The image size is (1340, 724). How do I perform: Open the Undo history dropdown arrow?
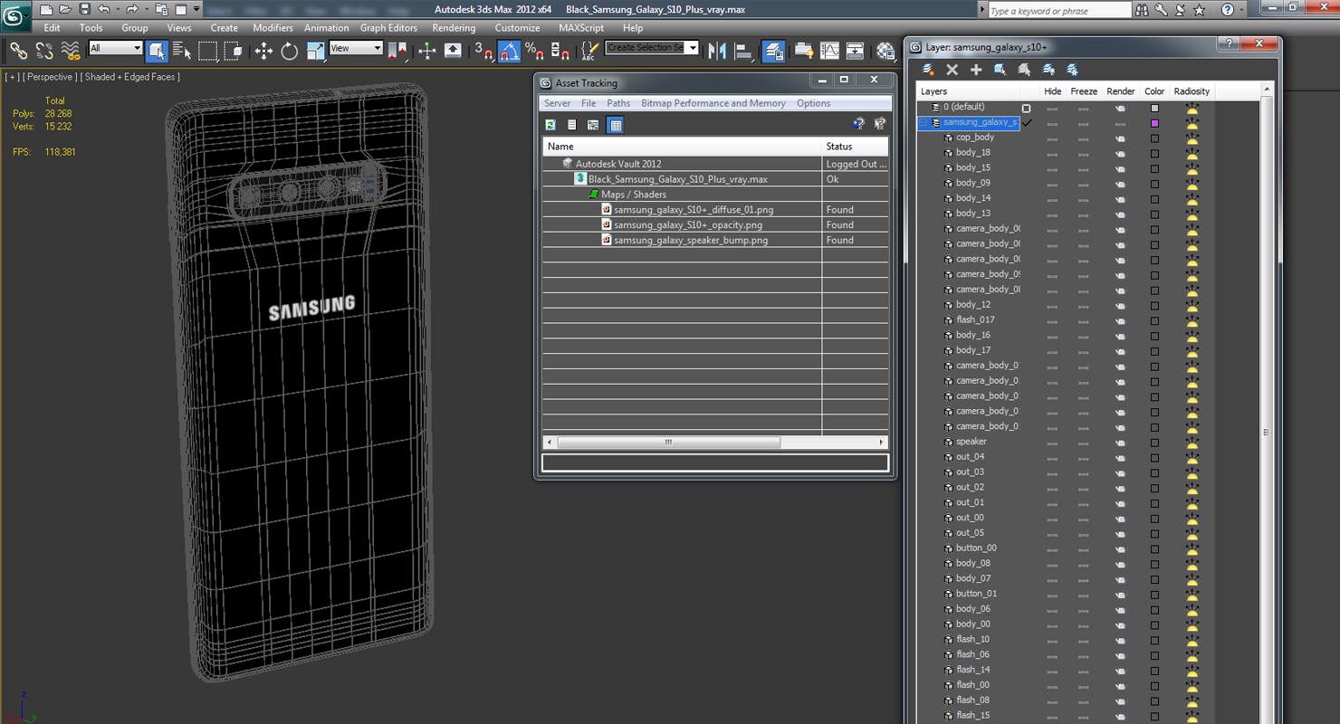(x=118, y=10)
